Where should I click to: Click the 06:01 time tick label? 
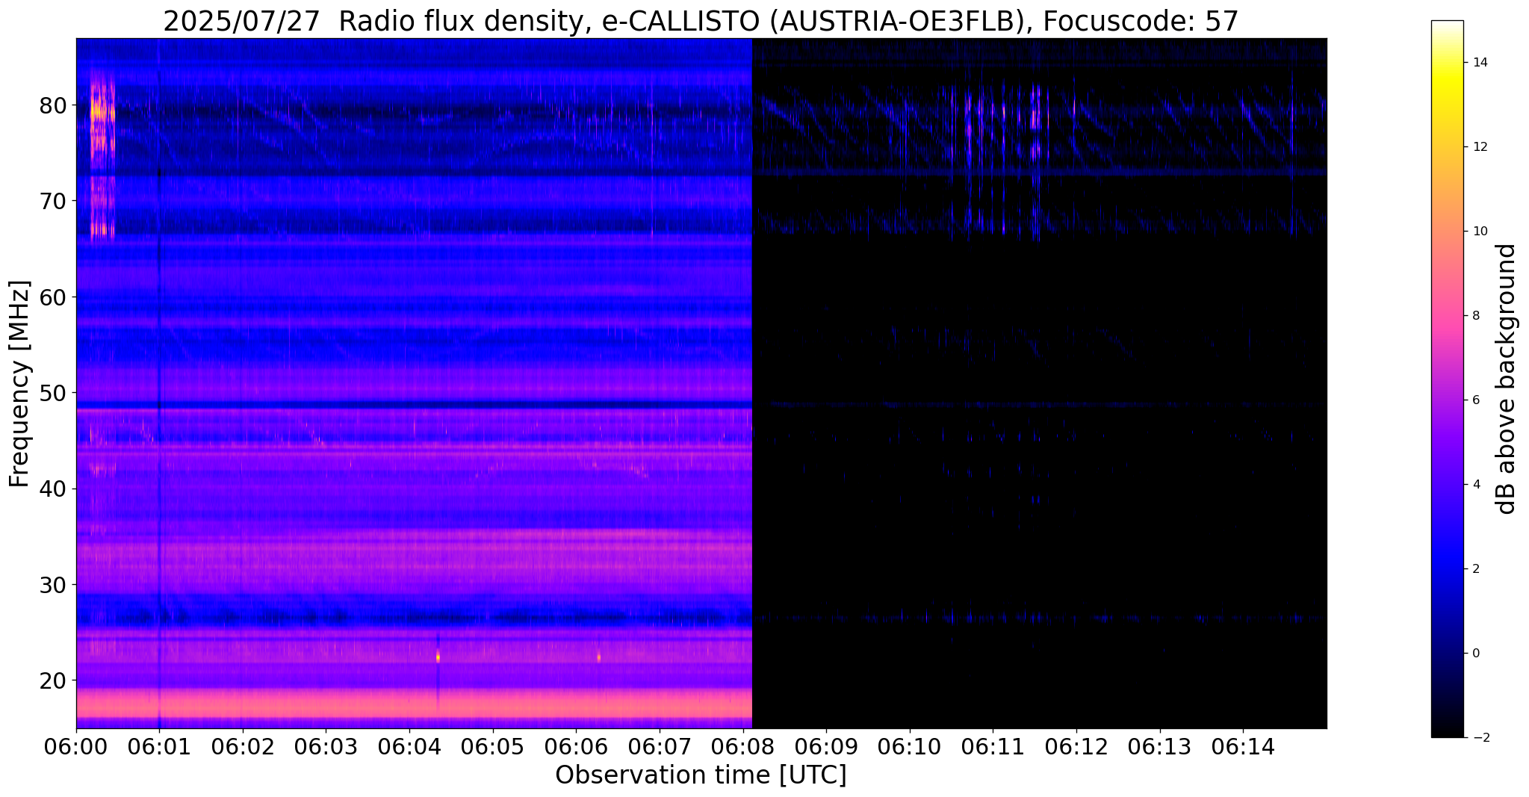159,746
